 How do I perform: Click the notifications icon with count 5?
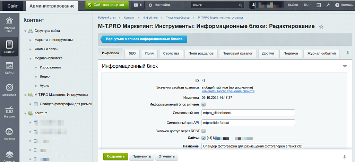[138, 5]
